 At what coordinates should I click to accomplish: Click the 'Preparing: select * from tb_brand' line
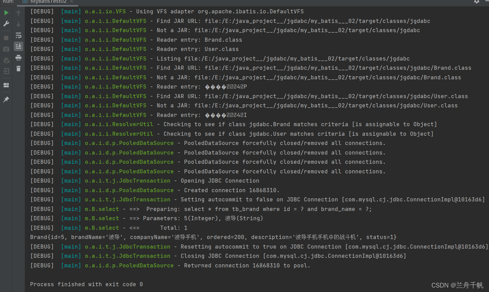[x=201, y=209]
